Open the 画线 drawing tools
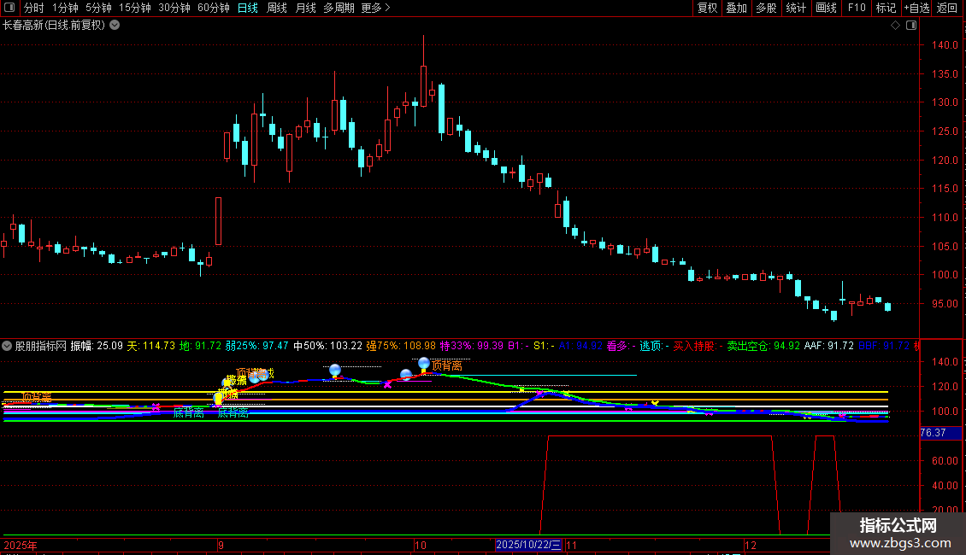The image size is (966, 555). (826, 8)
